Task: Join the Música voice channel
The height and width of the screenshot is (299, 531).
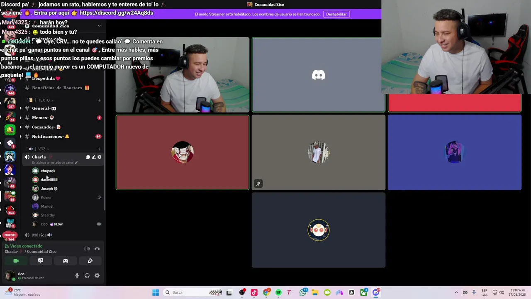Action: click(x=62, y=235)
